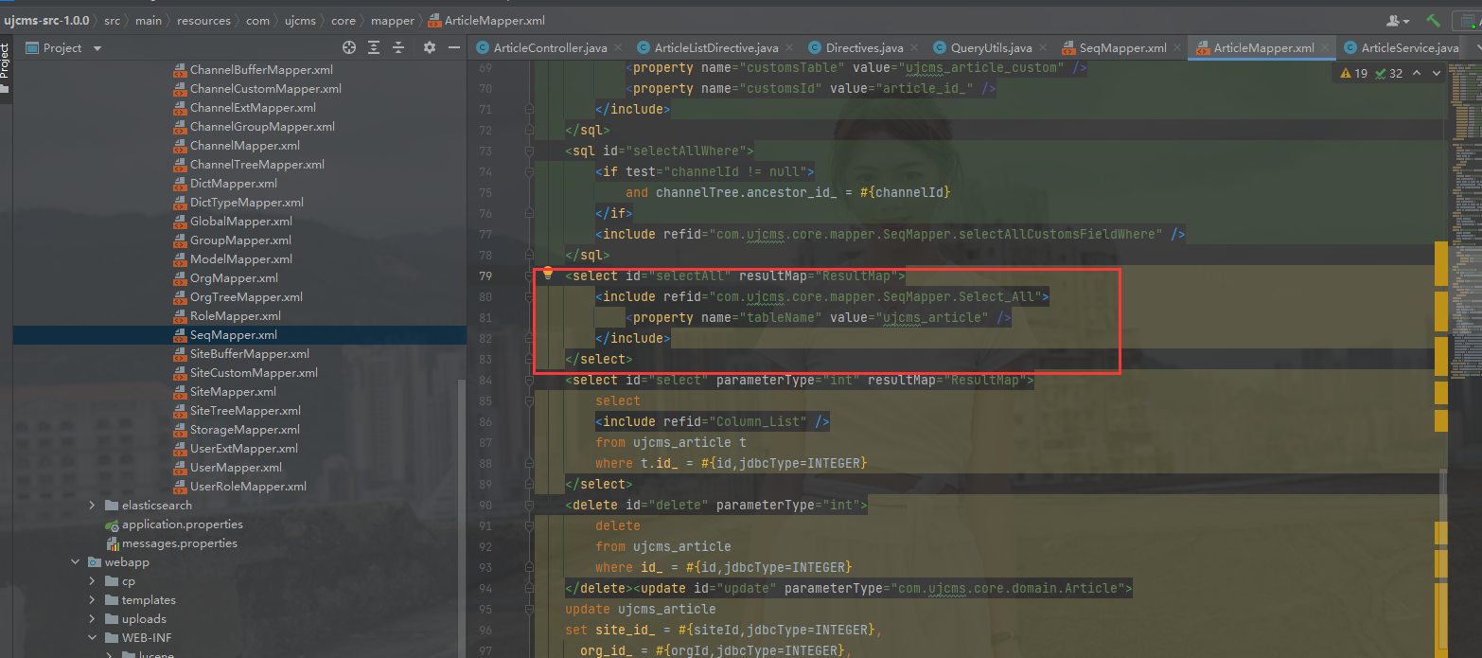The image size is (1482, 658).
Task: Click the Build hammer icon
Action: [x=1435, y=20]
